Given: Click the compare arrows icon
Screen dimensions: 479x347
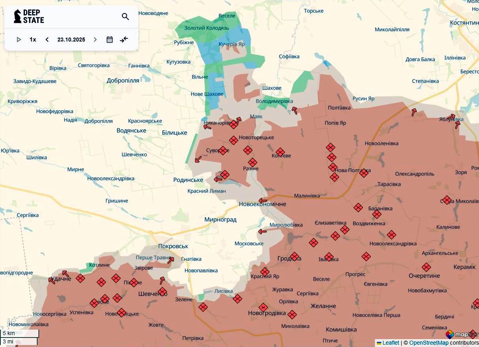Looking at the screenshot, I should pos(124,40).
